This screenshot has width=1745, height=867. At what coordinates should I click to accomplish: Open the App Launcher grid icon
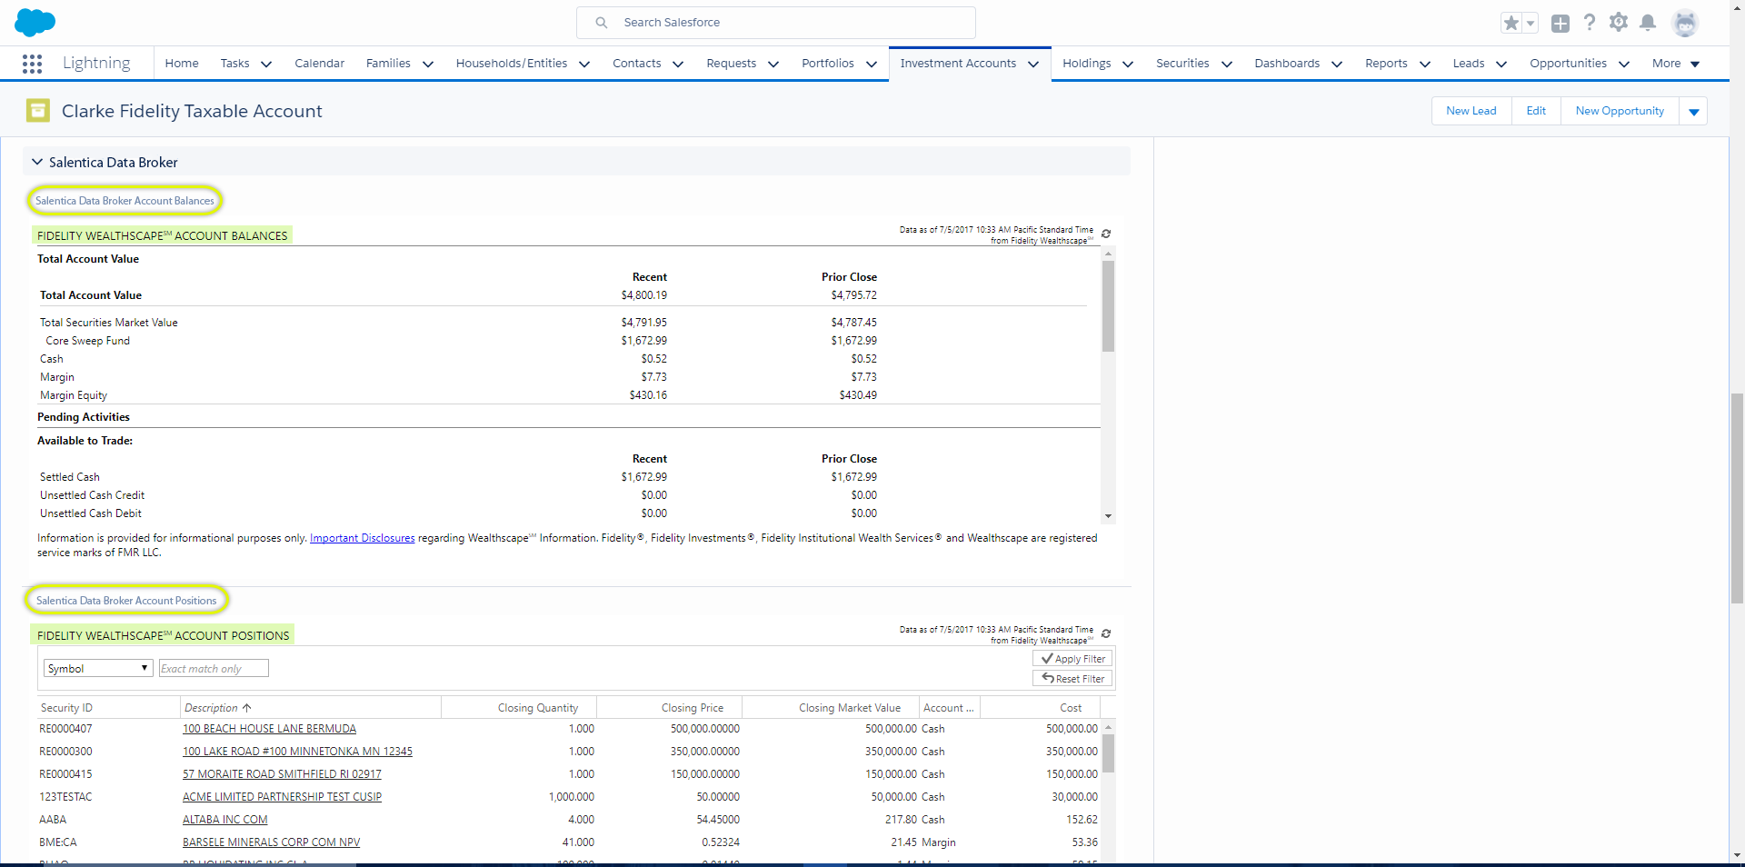tap(32, 64)
